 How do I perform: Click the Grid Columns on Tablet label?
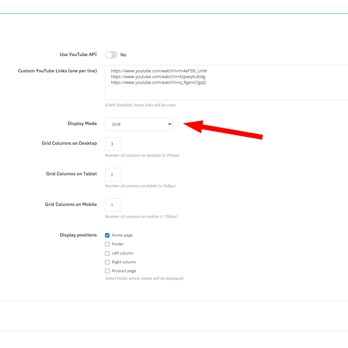(x=71, y=174)
